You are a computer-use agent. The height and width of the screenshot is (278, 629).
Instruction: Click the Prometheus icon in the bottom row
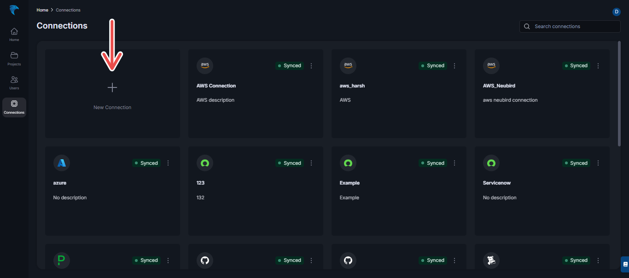click(62, 260)
